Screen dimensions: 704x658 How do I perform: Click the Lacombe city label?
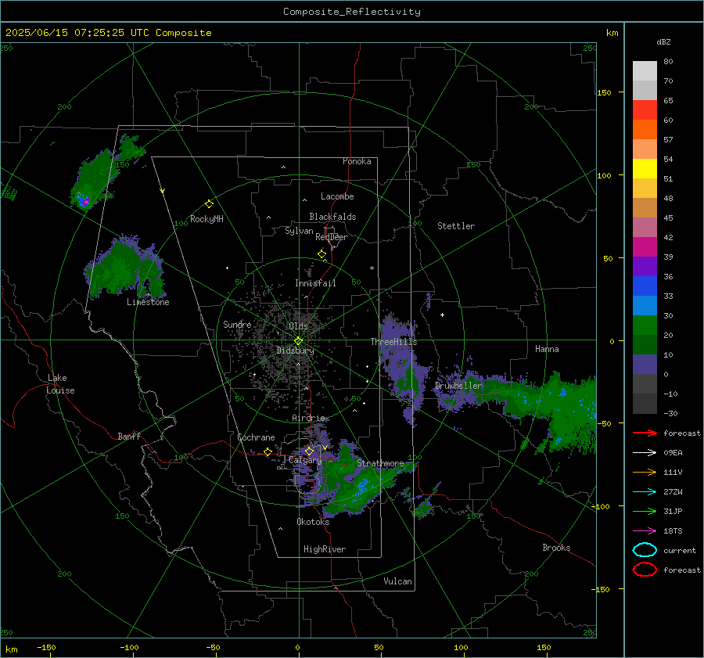click(337, 196)
